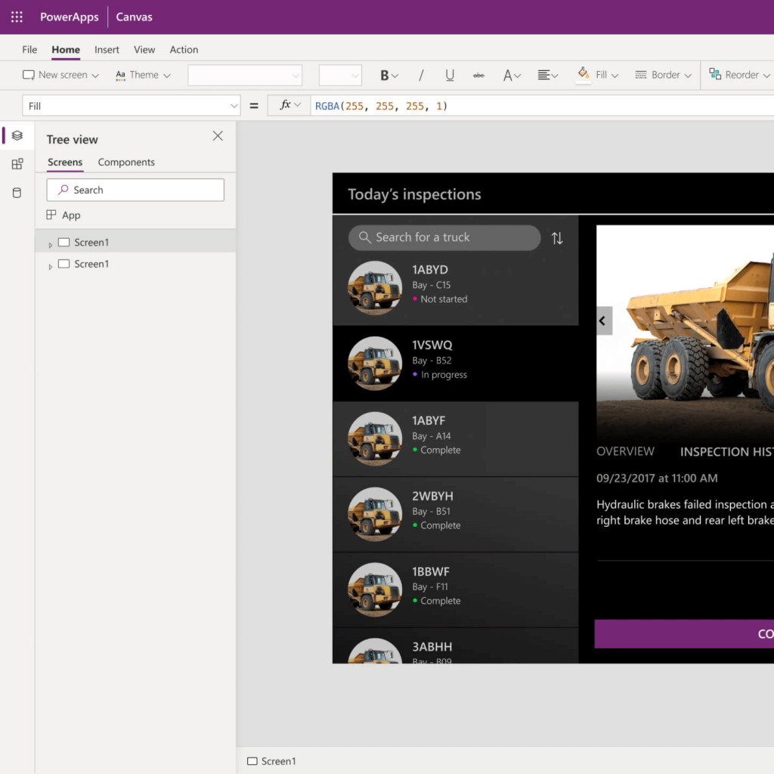
Task: Apply Bold formatting
Action: point(384,75)
